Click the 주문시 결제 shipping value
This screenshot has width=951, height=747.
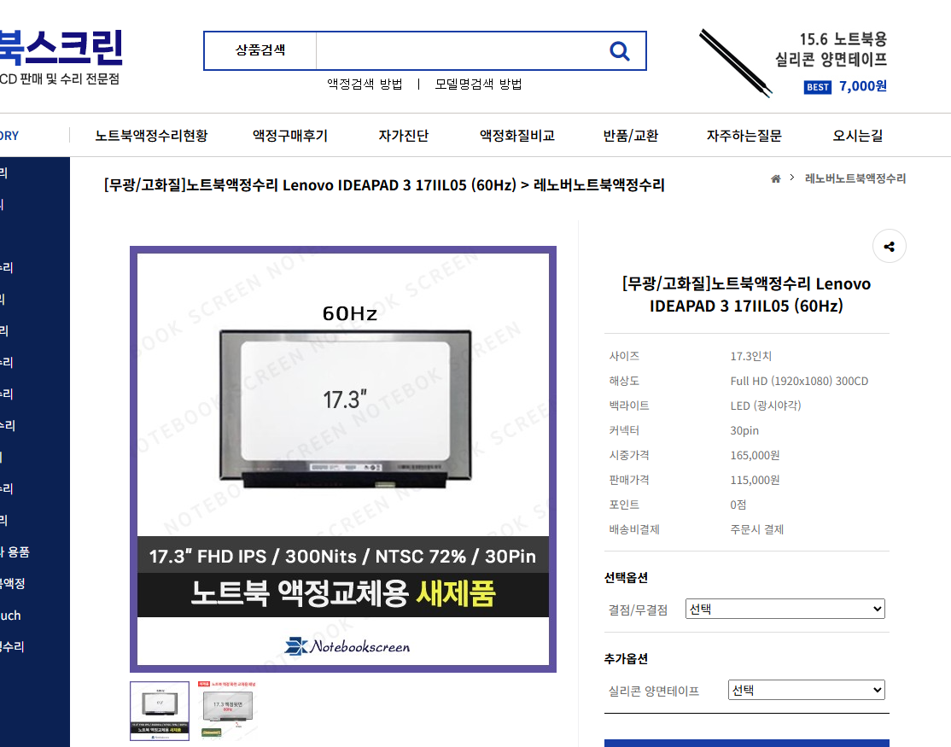click(x=757, y=529)
